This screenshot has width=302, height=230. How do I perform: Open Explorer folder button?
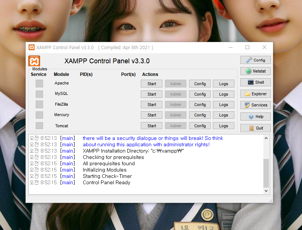(256, 94)
